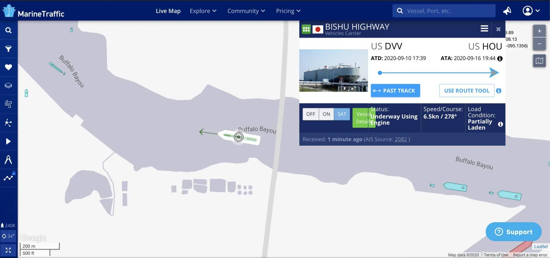This screenshot has height=258, width=550.
Task: Start the playback tool in sidebar
Action: point(8,141)
